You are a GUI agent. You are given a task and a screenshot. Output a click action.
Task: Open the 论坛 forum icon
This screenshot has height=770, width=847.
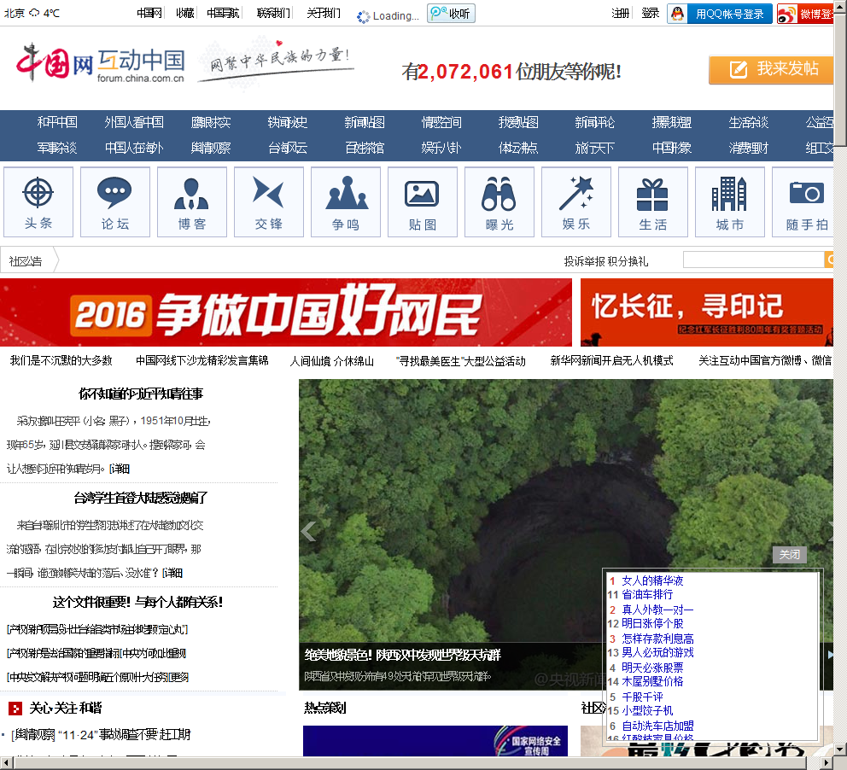tap(115, 202)
